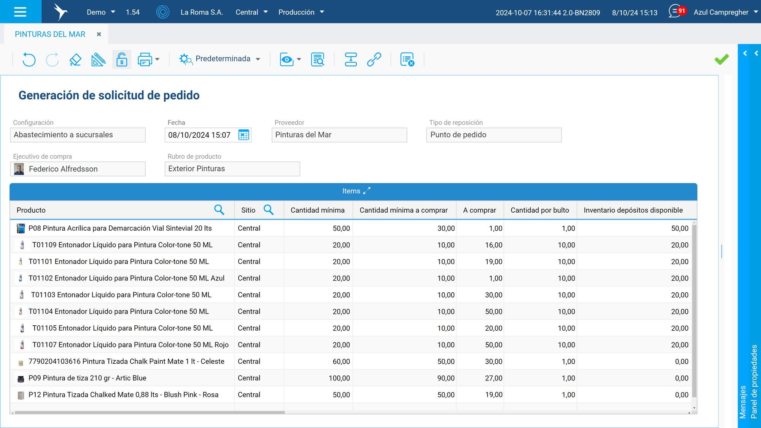
Task: Select the P08 Pintura Acrílica row
Action: click(x=350, y=228)
